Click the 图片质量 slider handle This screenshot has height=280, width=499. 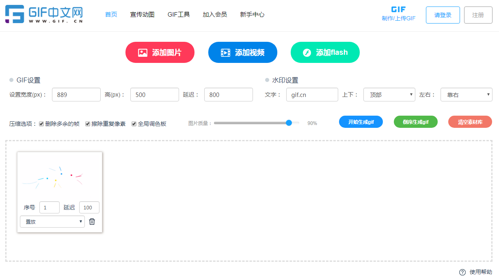(x=289, y=123)
